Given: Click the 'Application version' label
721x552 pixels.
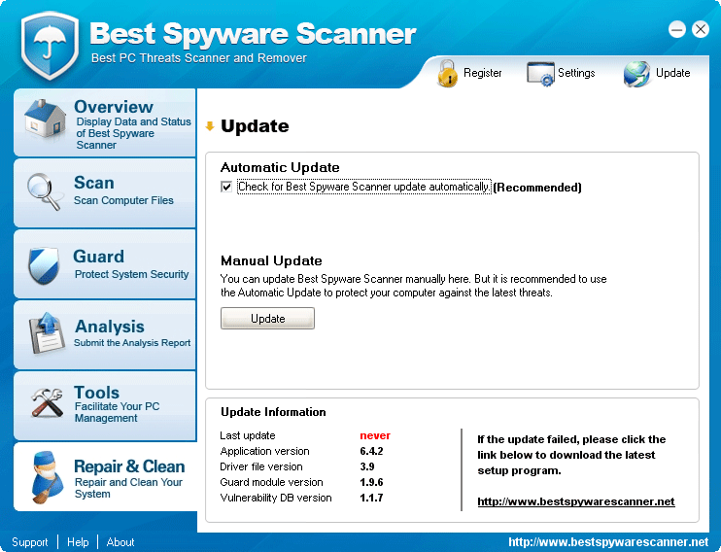Looking at the screenshot, I should [x=265, y=451].
